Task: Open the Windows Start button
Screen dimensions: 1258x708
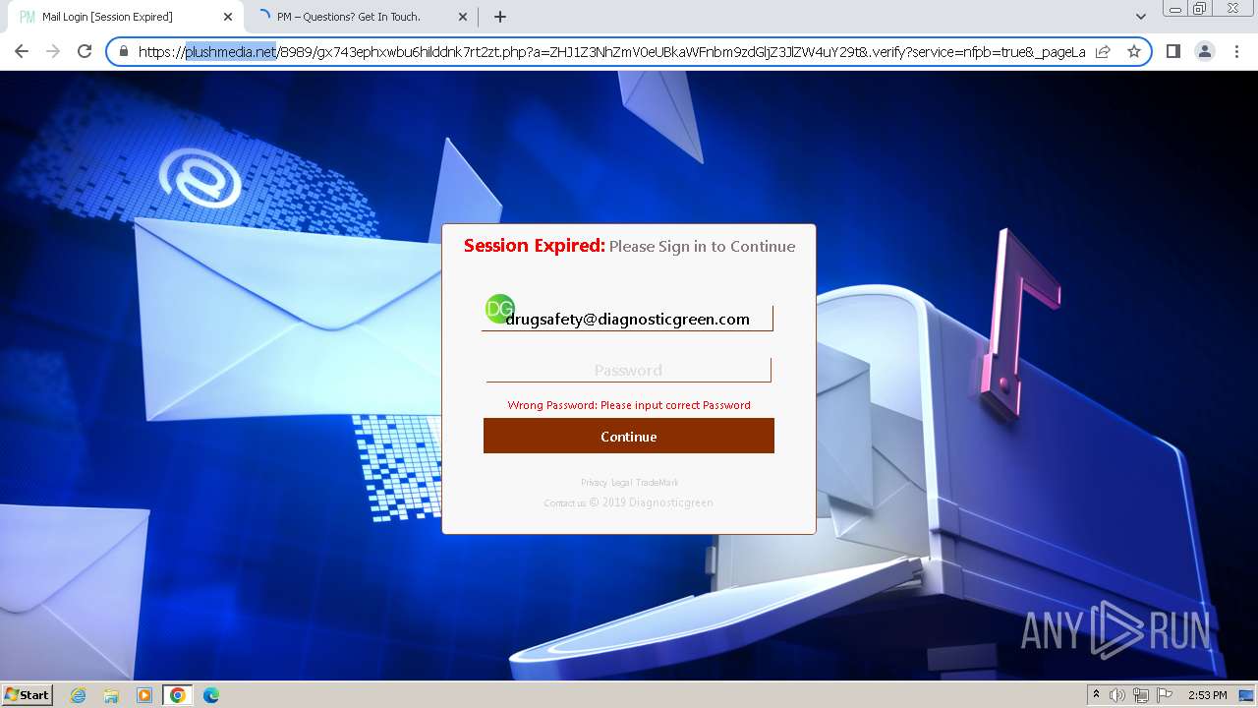Action: 27,694
